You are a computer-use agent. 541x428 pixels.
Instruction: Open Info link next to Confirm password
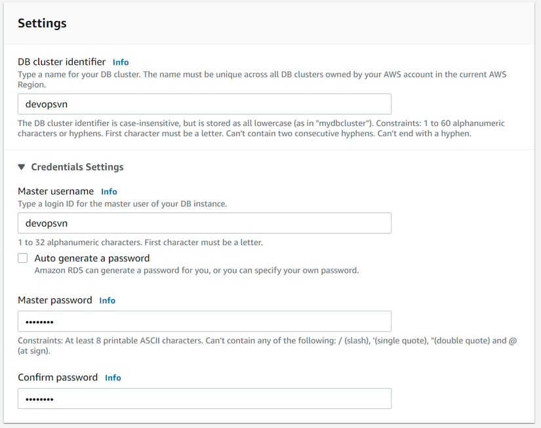[113, 378]
